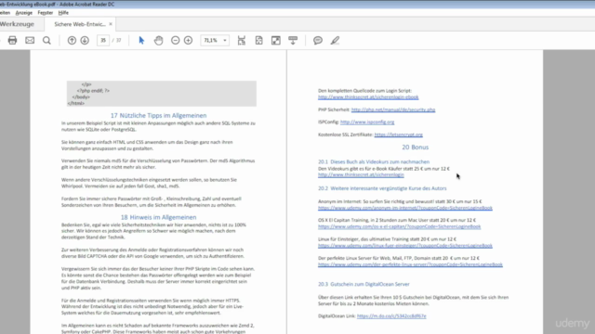The width and height of the screenshot is (595, 334).
Task: Click the page number field showing 35
Action: tap(103, 40)
